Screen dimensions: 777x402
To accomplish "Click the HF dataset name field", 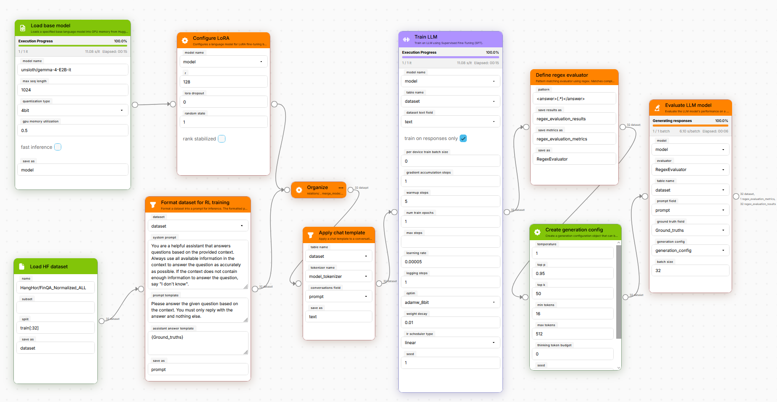I will pyautogui.click(x=55, y=288).
